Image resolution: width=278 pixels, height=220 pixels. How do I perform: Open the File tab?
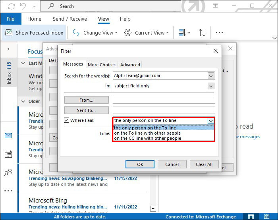pyautogui.click(x=11, y=19)
